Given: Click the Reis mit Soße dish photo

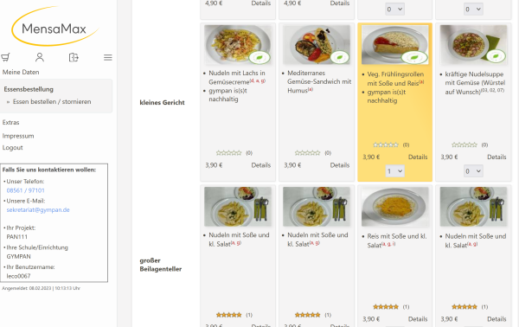Looking at the screenshot, I should point(394,207).
